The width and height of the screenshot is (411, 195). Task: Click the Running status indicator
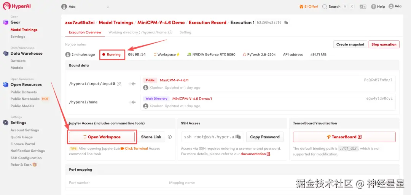[x=112, y=55]
